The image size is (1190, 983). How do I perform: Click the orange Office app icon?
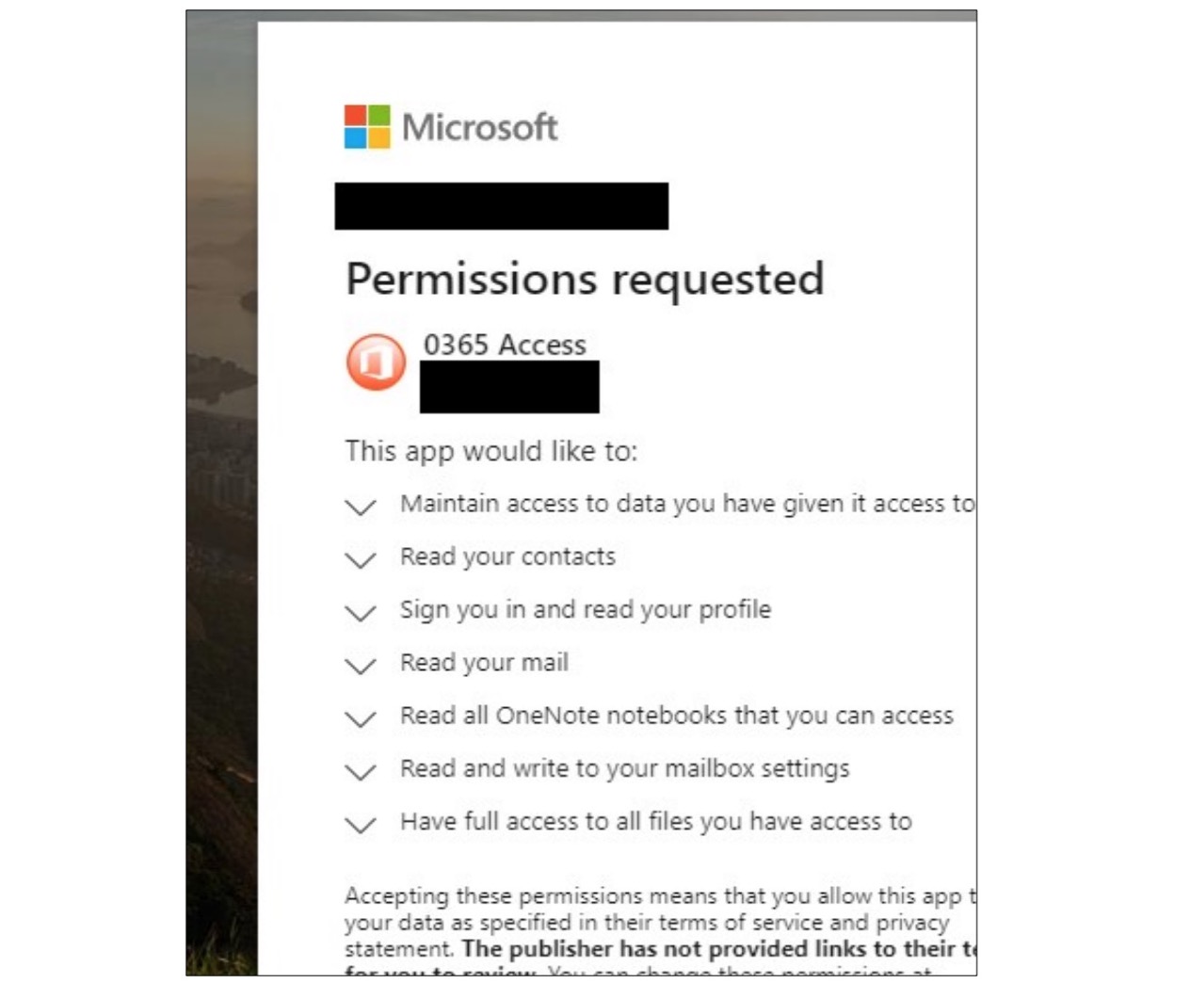(x=376, y=363)
